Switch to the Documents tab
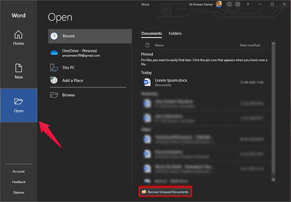Image resolution: width=291 pixels, height=202 pixels. click(151, 33)
